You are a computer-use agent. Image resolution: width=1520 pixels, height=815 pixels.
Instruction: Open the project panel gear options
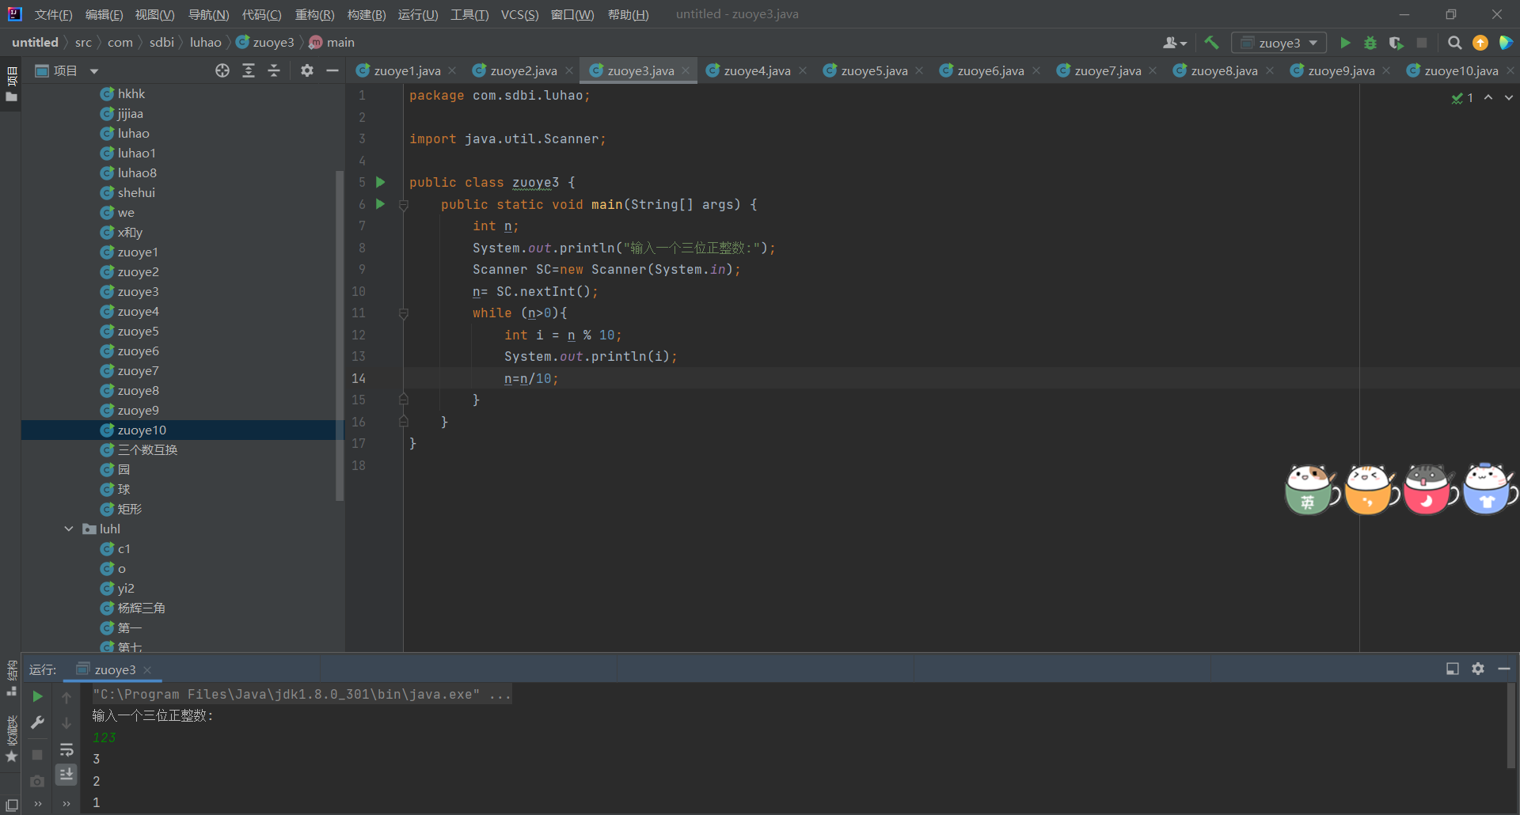pos(307,70)
